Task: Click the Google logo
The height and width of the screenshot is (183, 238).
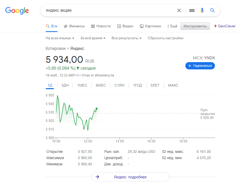Action: point(17,11)
